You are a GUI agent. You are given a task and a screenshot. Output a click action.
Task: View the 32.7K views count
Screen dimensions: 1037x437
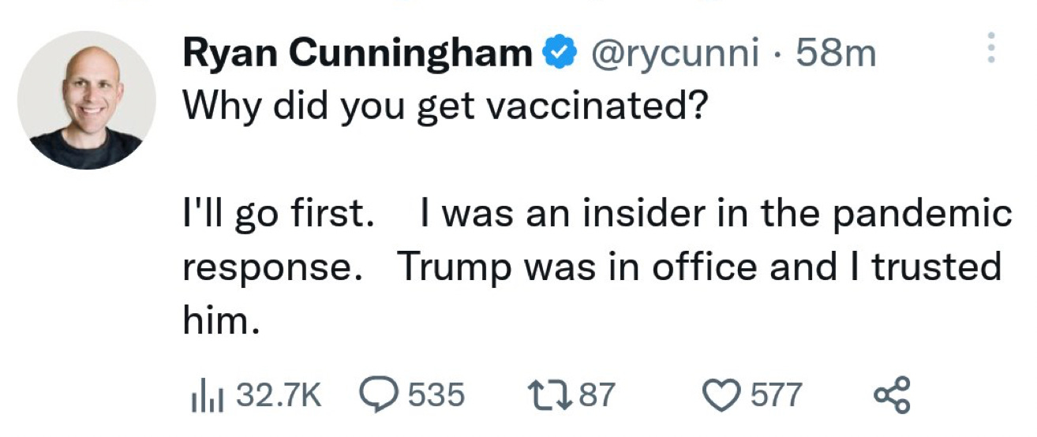279,394
